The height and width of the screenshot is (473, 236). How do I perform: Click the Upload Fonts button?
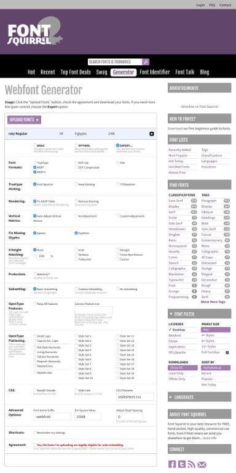(24, 119)
